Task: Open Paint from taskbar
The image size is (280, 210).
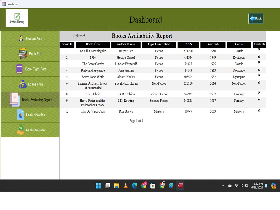Action: click(x=171, y=186)
